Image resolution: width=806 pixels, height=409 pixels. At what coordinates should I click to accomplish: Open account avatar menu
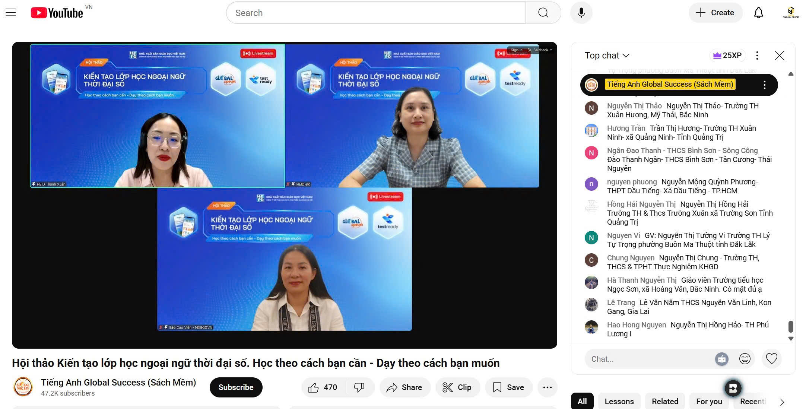click(791, 13)
